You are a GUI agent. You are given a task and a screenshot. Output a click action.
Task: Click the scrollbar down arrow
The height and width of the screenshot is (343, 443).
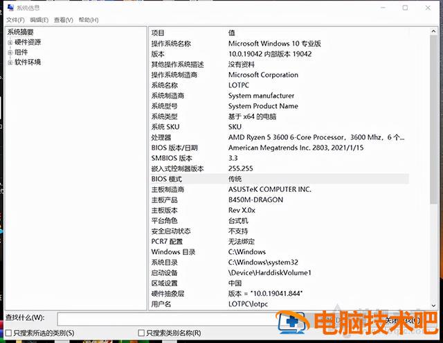433,306
